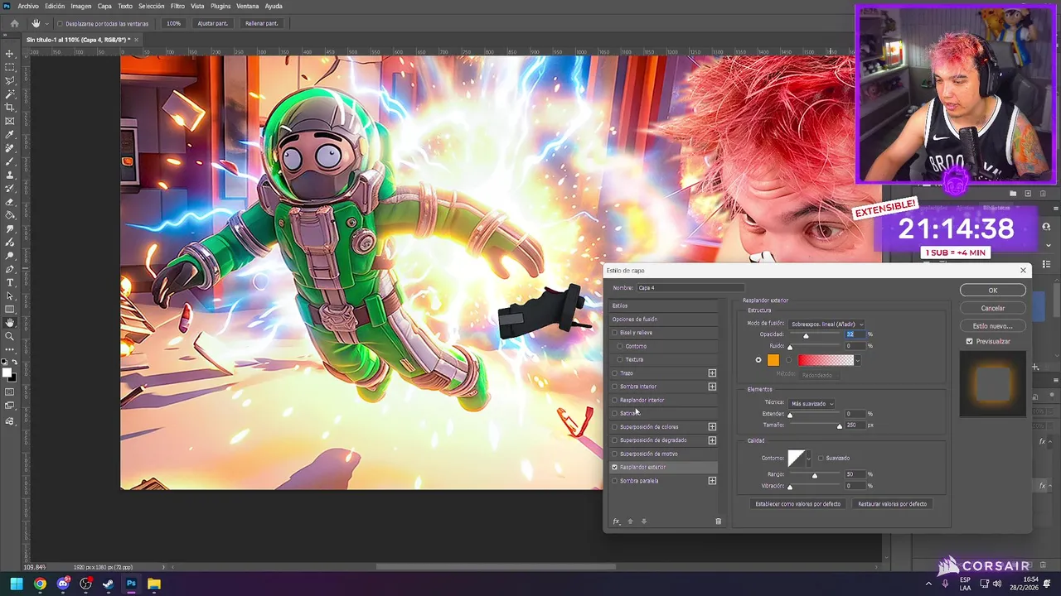The width and height of the screenshot is (1061, 596).
Task: Delete effect with trash icon in dialog
Action: [718, 521]
